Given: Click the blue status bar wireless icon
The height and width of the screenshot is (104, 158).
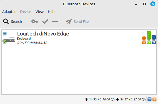Looking at the screenshot, I should 149,99.
